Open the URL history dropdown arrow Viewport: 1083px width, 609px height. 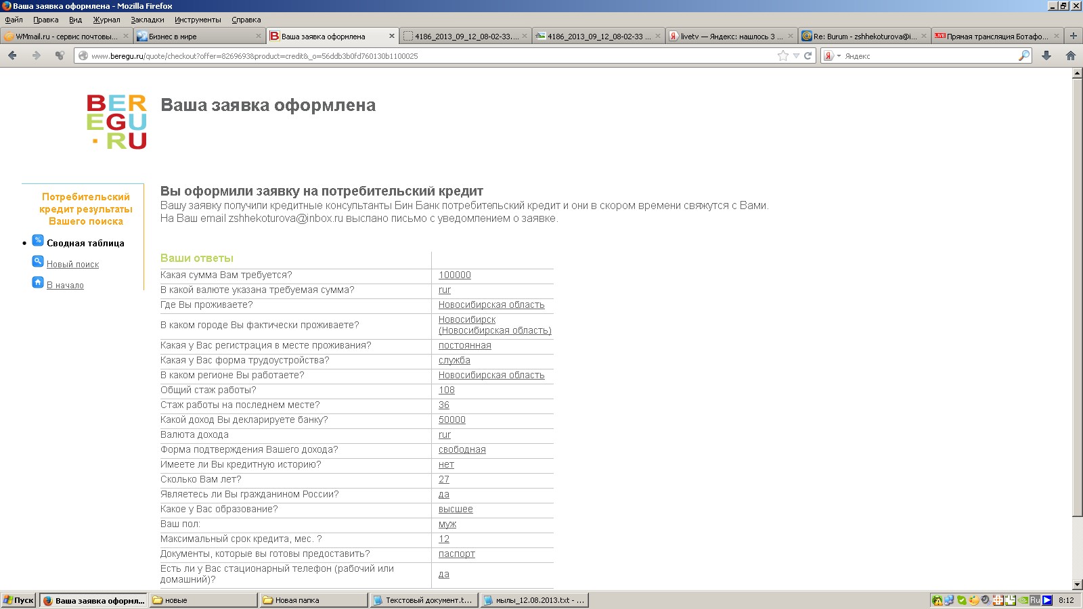(x=796, y=56)
